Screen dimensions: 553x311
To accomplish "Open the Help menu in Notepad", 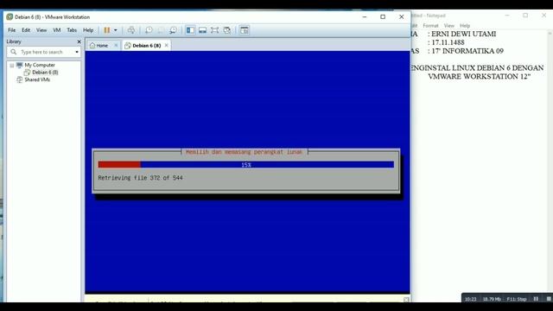I will [465, 26].
